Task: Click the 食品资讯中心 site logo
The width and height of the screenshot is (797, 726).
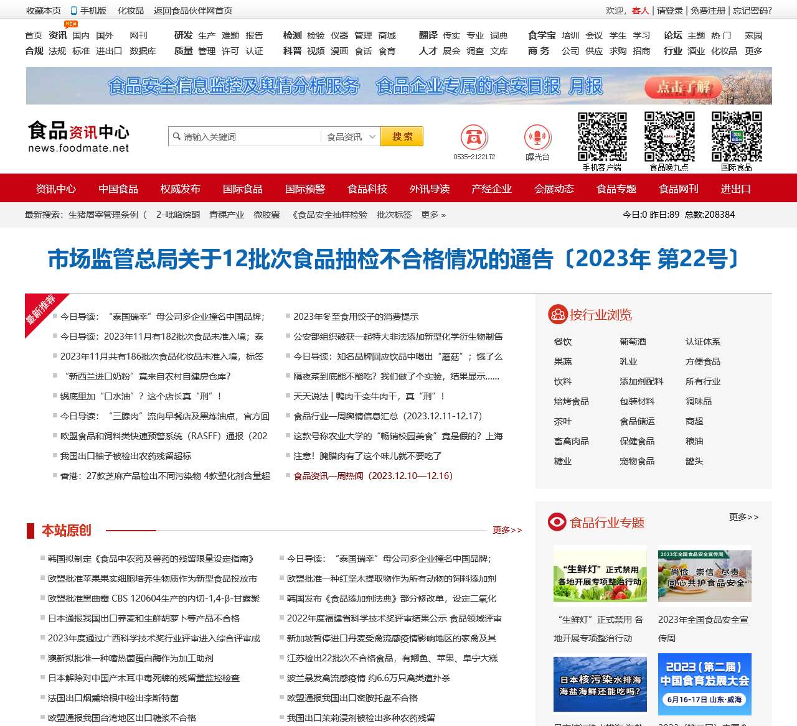Action: click(78, 137)
